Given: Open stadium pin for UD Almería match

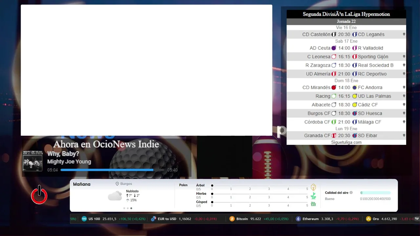Looking at the screenshot, I should click(404, 74).
